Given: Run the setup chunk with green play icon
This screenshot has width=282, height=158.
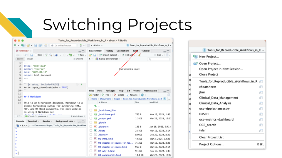Looking at the screenshot, I should pos(82,84).
